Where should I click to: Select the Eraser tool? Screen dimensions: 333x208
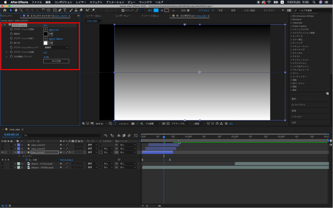tap(81, 10)
